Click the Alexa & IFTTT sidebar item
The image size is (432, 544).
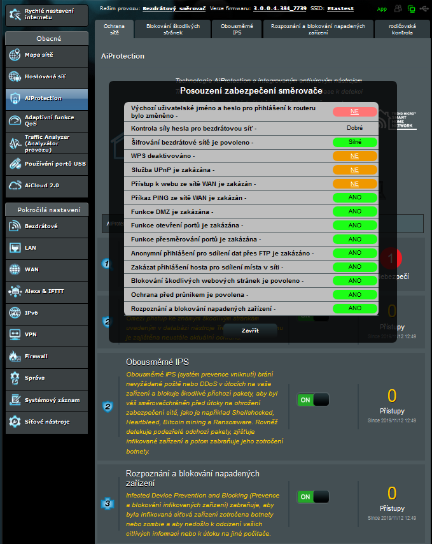45,291
